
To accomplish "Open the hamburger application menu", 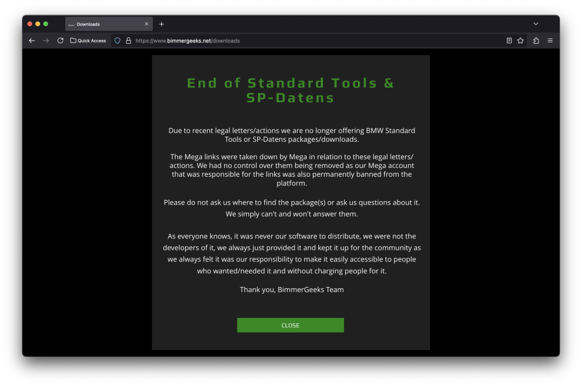I will (x=550, y=41).
